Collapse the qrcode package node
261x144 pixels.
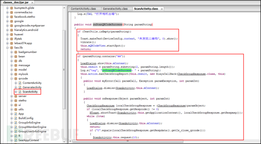tap(11, 79)
